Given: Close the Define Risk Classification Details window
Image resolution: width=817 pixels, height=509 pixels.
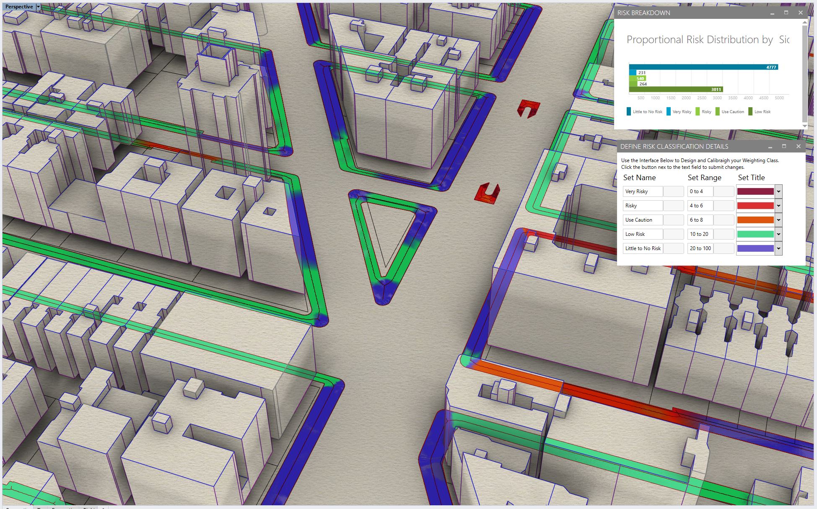Looking at the screenshot, I should (x=798, y=146).
